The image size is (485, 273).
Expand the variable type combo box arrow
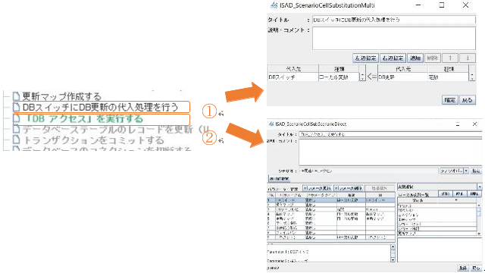[480, 187]
